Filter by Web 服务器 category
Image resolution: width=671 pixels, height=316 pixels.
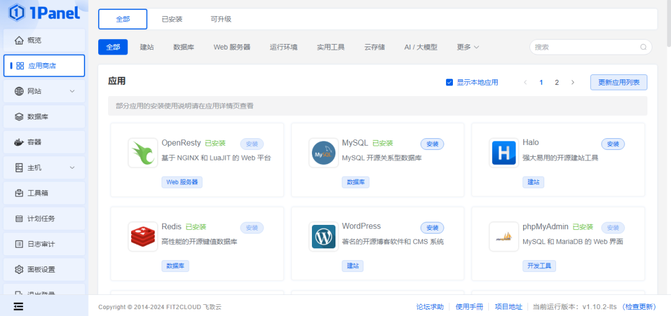tap(232, 47)
